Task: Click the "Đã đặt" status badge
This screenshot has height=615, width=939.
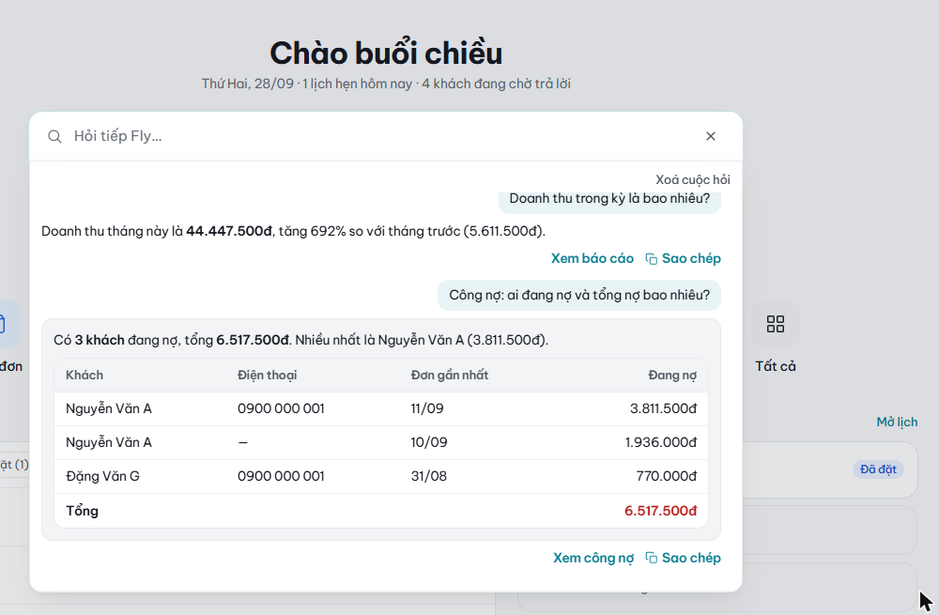Action: 878,469
